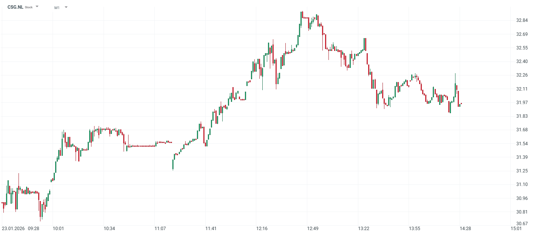Click the 12:49 time axis label
Screen dimensions: 539x235
tap(313, 229)
